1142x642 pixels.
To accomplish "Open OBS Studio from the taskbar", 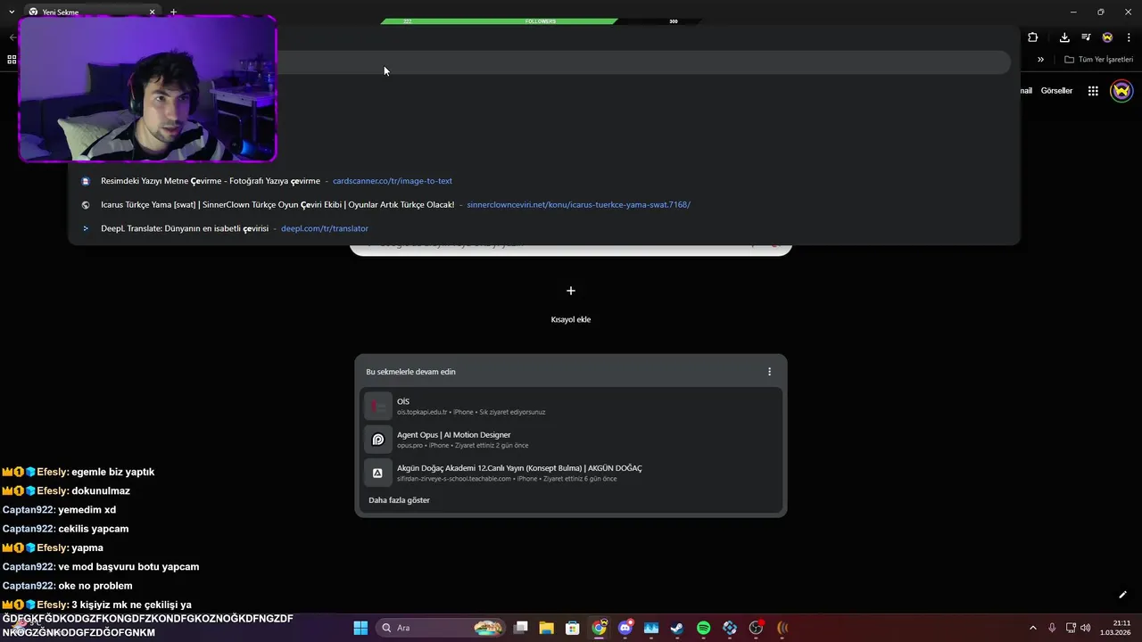I will [757, 628].
